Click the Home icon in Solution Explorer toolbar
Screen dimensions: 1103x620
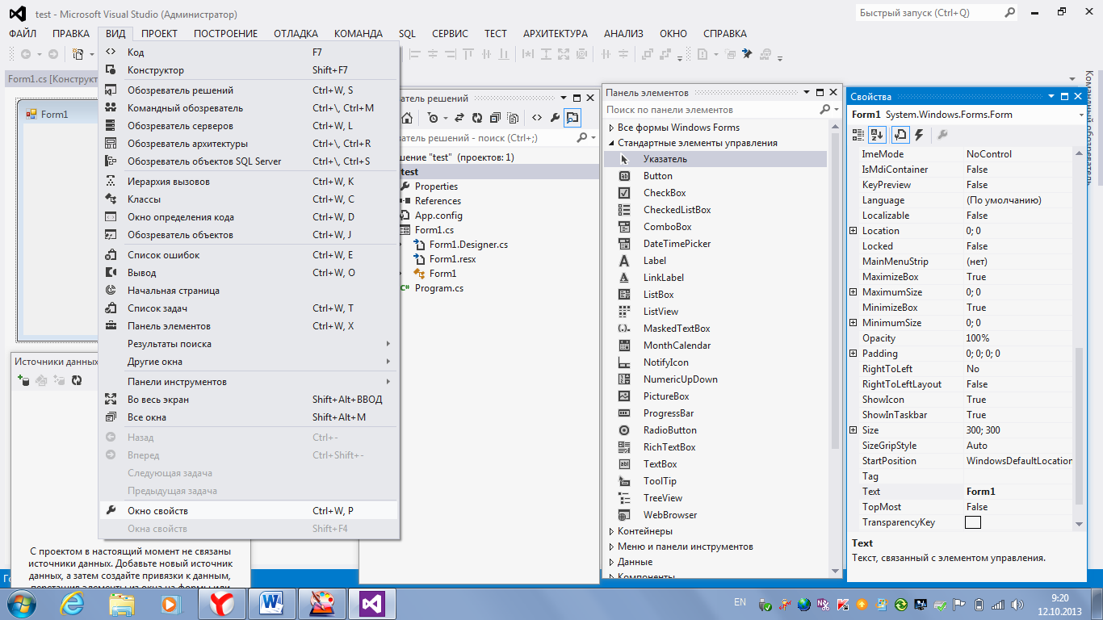click(x=408, y=118)
